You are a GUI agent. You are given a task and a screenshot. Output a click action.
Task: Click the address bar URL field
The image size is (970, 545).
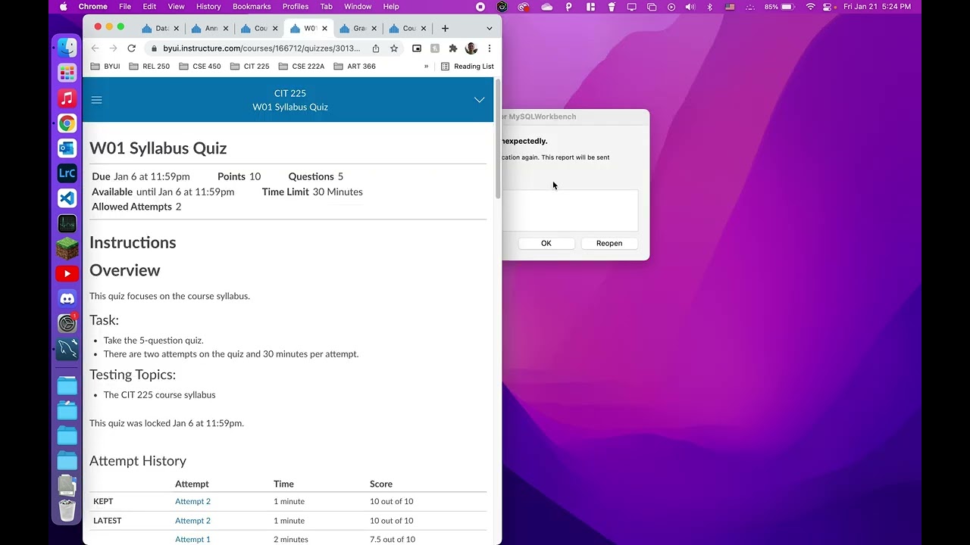(x=261, y=48)
